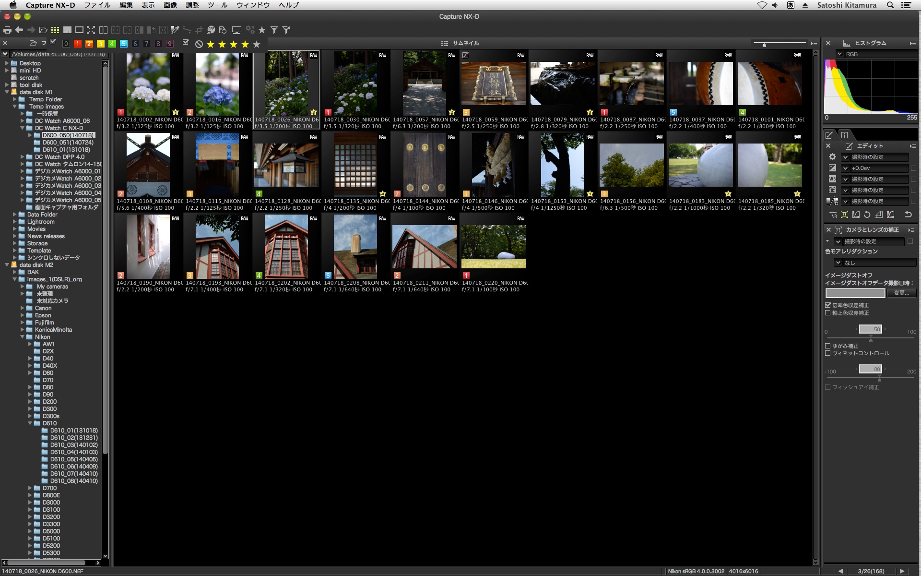This screenshot has height=576, width=921.
Task: Enable the ゆがみ補正 checkbox
Action: click(828, 346)
